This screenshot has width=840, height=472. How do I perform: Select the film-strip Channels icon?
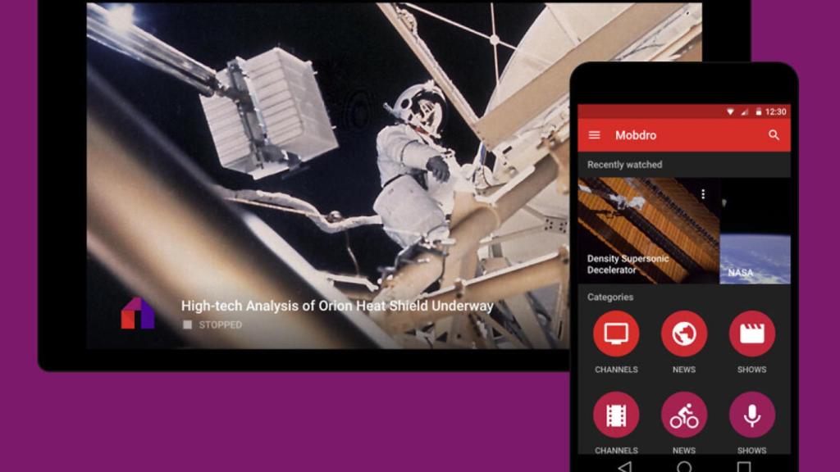point(616,415)
